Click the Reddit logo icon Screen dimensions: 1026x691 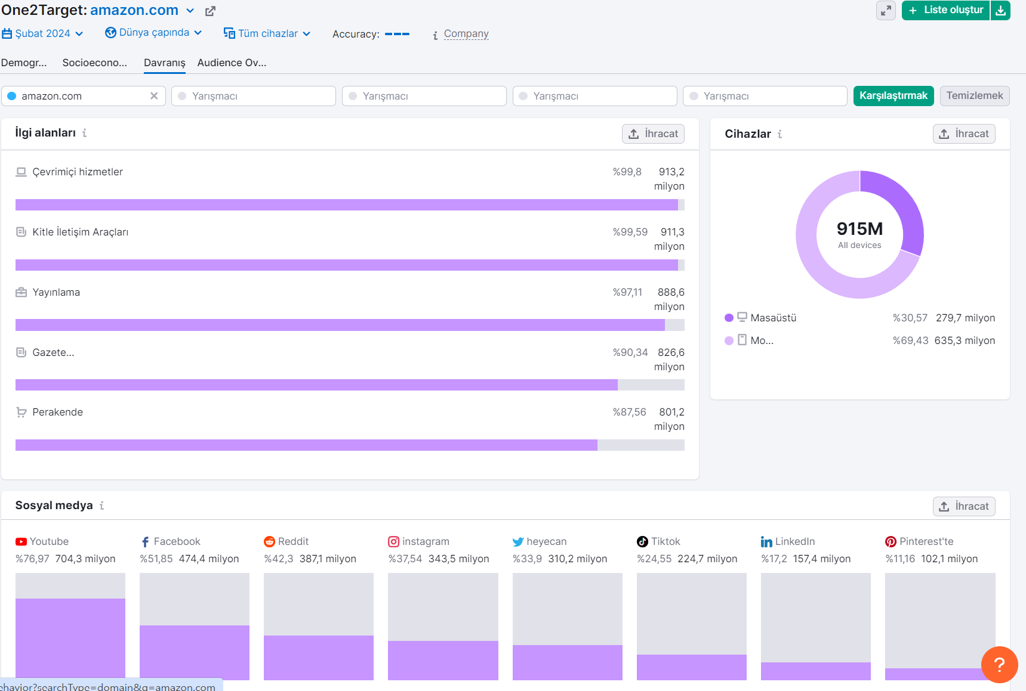(x=269, y=541)
